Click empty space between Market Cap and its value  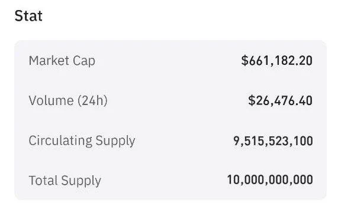[x=168, y=61]
